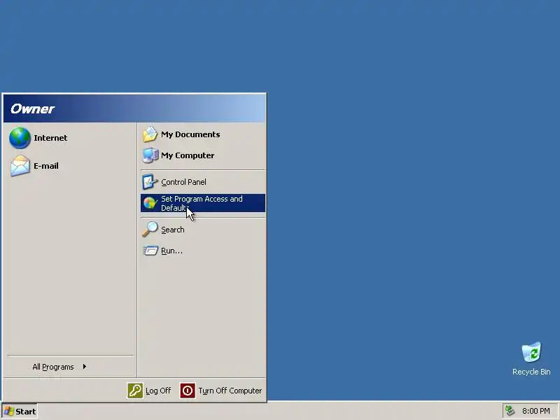The width and height of the screenshot is (560, 420).
Task: Click the Windows flag on Start
Action: tap(8, 411)
